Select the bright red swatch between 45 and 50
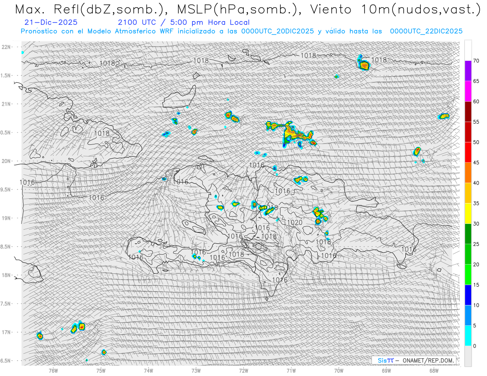487x376 pixels. (x=468, y=152)
